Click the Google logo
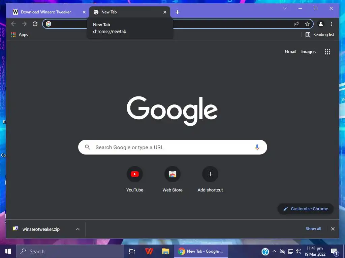This screenshot has height=258, width=345. [172, 111]
